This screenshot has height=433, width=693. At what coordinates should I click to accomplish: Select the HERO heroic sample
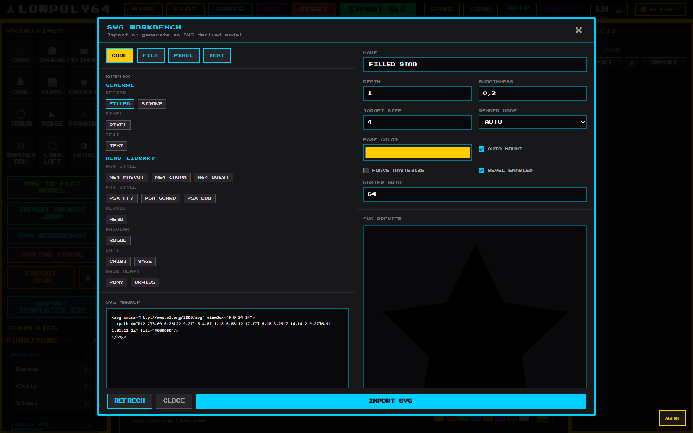(116, 220)
